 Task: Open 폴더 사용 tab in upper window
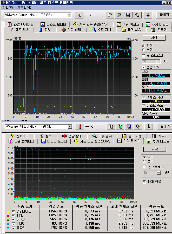click(x=131, y=30)
